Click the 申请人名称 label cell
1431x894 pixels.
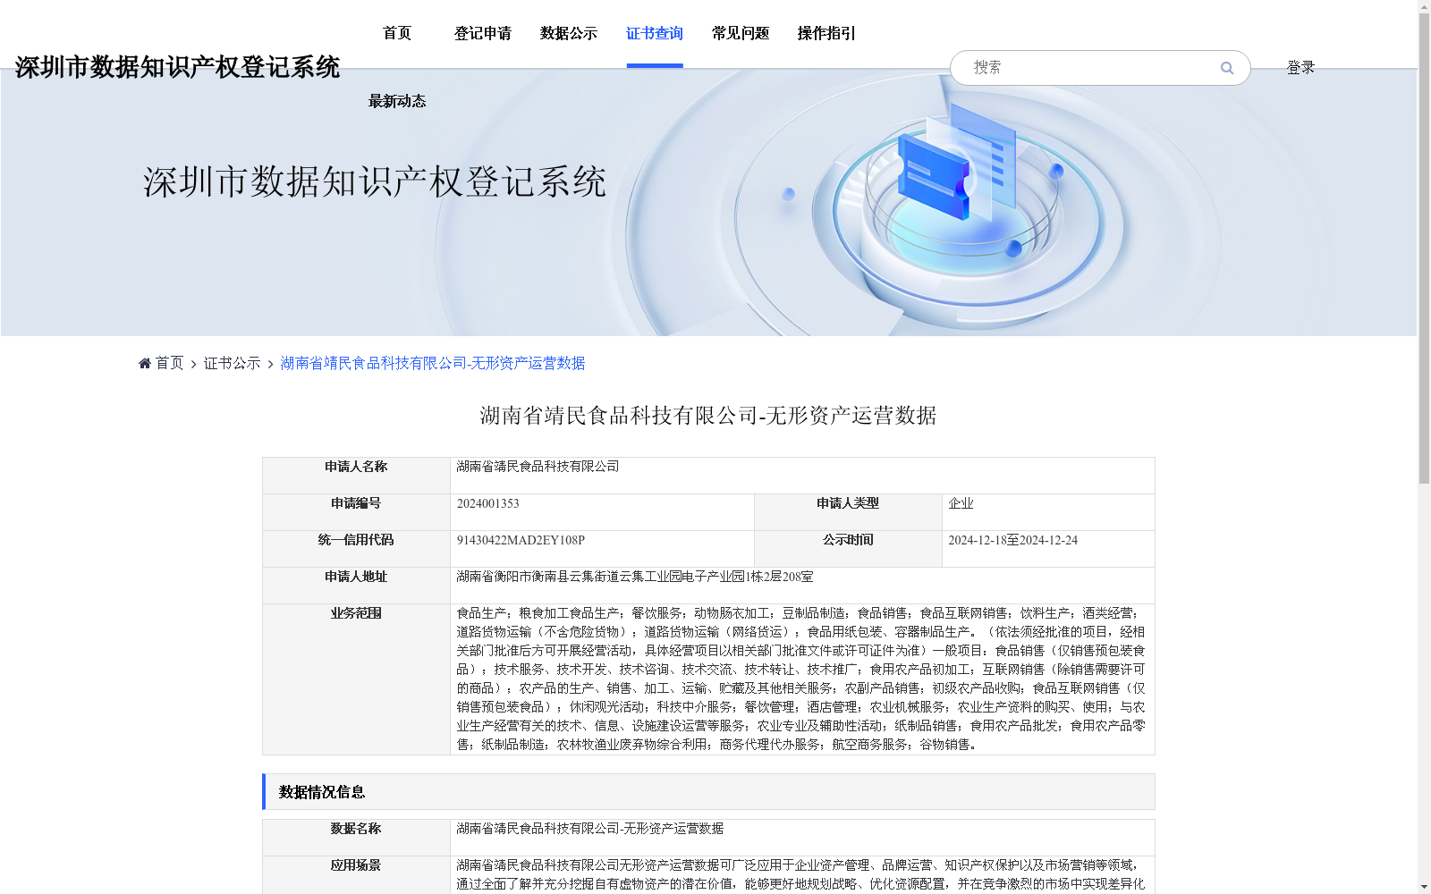click(356, 476)
